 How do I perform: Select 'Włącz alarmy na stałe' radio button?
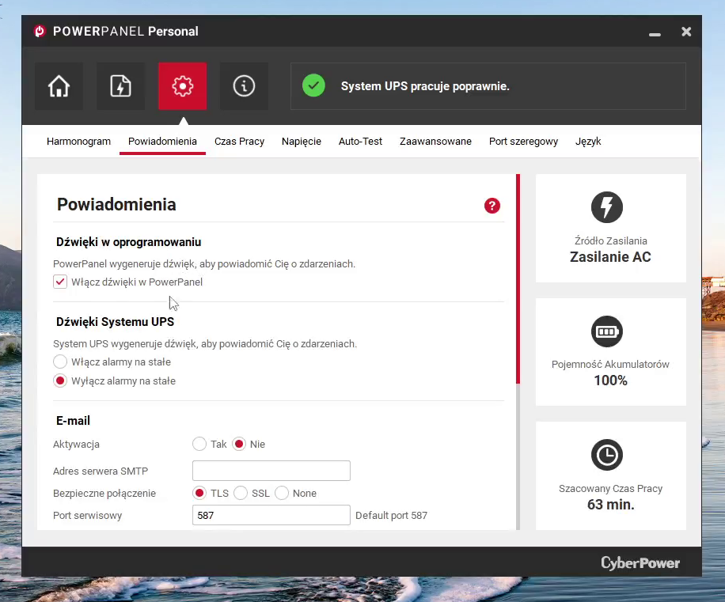60,362
